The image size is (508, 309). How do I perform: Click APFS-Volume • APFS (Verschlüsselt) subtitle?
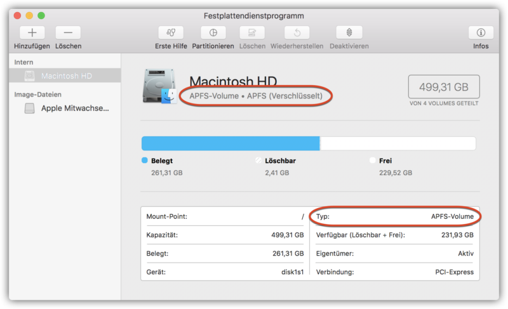[x=256, y=96]
